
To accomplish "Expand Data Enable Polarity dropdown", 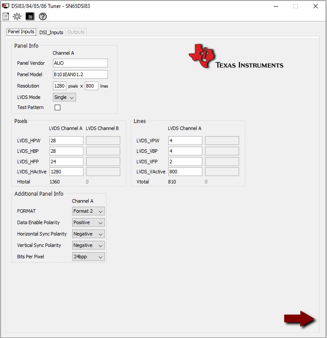I will pyautogui.click(x=88, y=222).
